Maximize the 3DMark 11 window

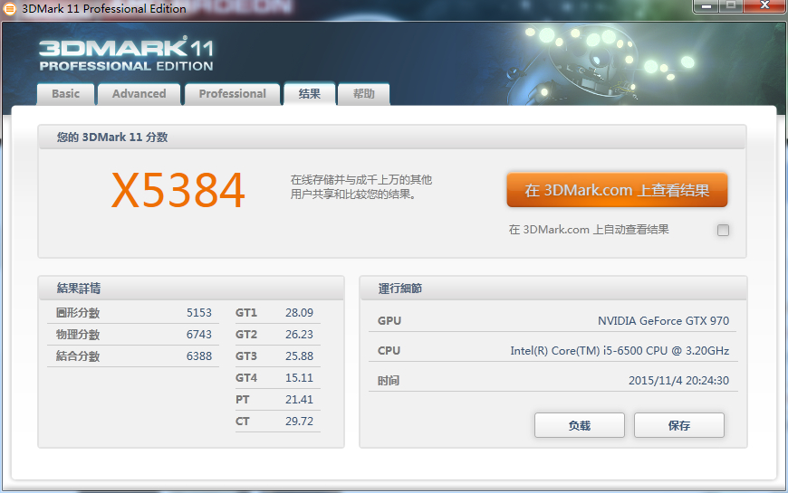coord(731,6)
